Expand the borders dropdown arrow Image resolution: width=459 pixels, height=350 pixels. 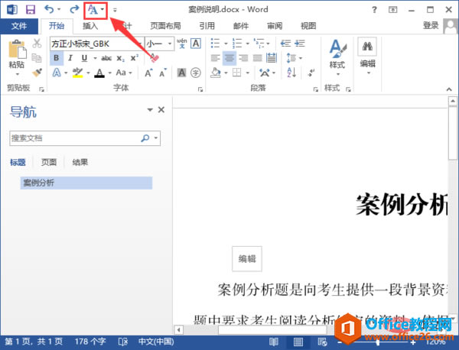(248, 73)
